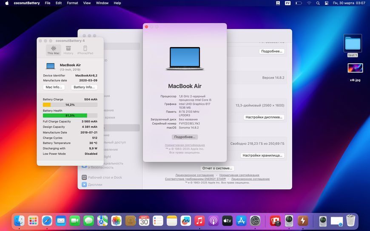Open Messages from the Dock
Viewport: 370px width, 231px height.
[x=89, y=221]
